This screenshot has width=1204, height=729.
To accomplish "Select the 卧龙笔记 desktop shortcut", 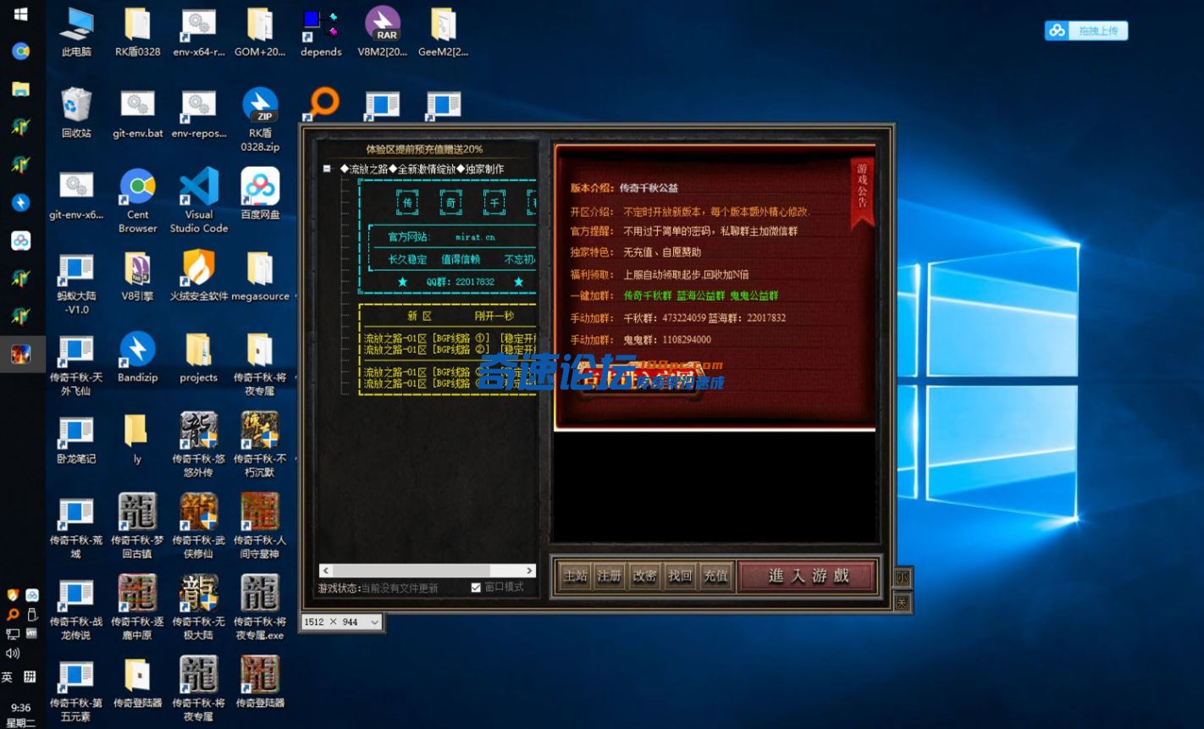I will (76, 439).
